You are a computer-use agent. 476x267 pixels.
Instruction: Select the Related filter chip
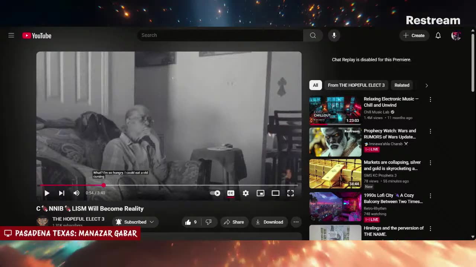tap(402, 85)
